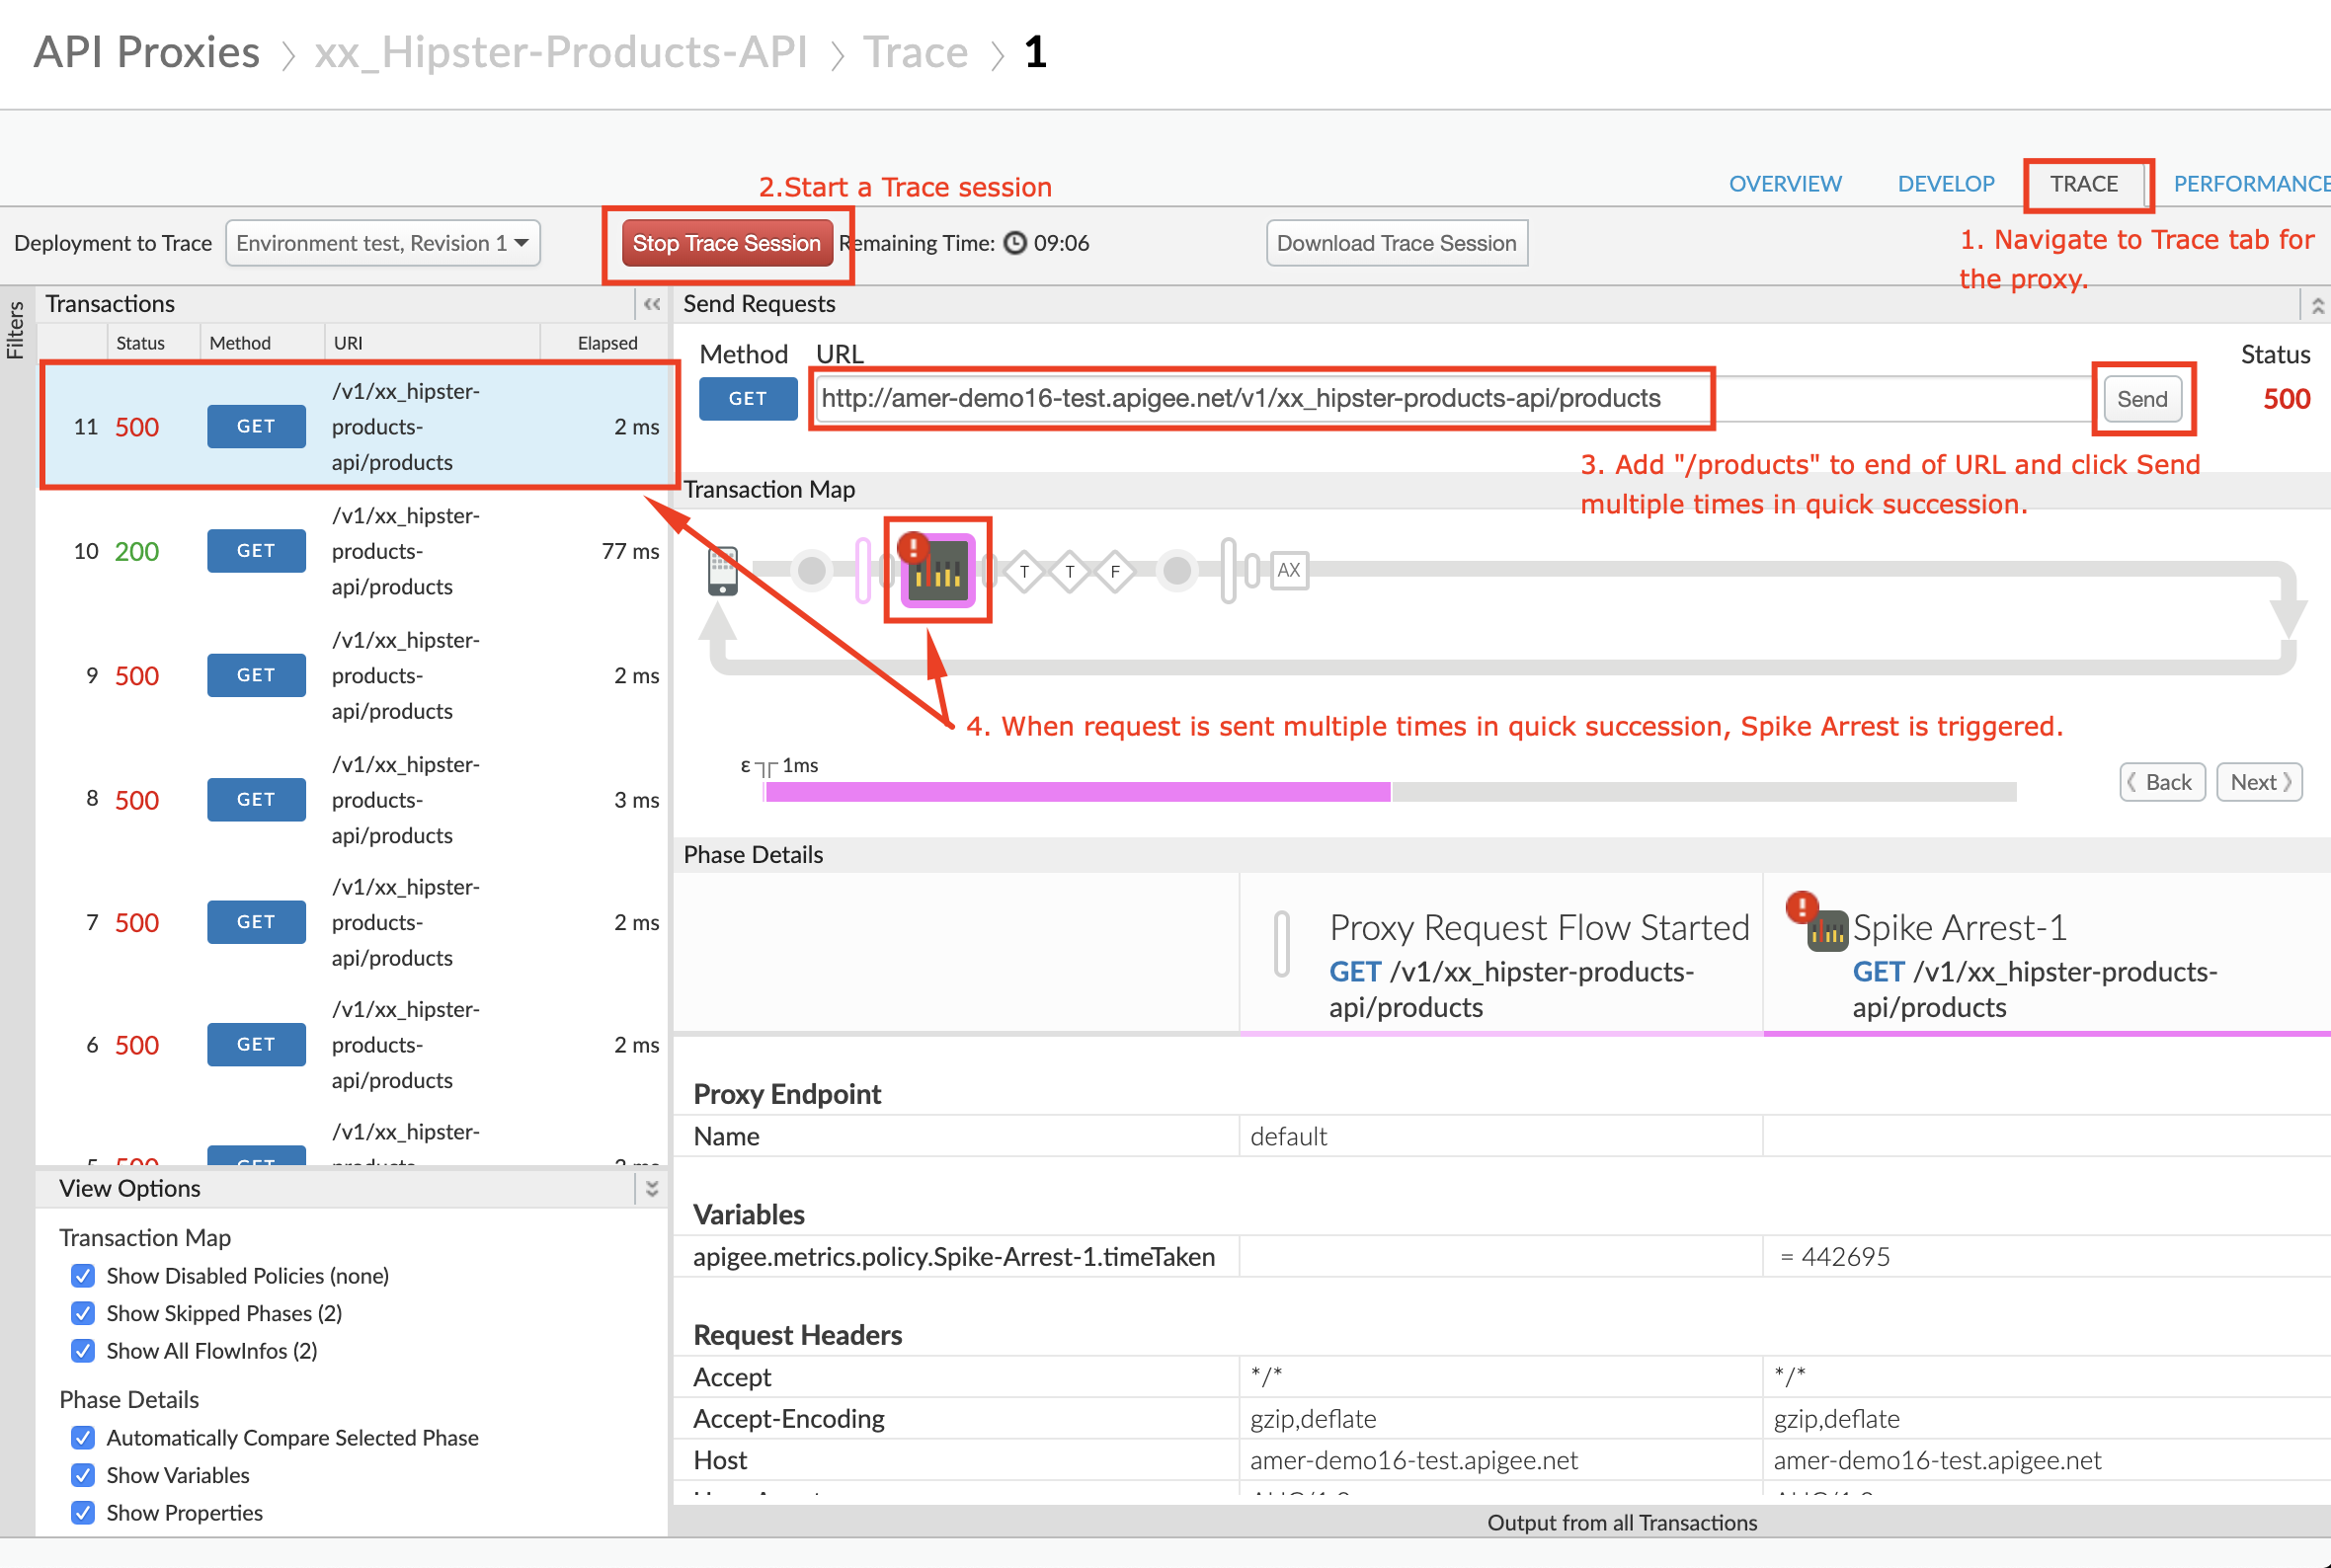Click Output from all Transactions bar
Image resolution: width=2331 pixels, height=1568 pixels.
click(1501, 1522)
